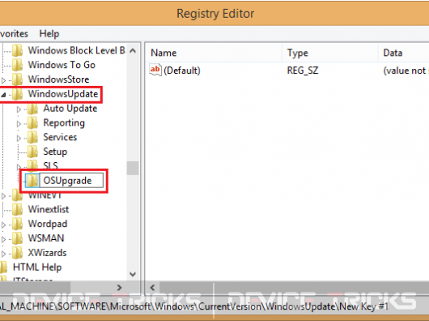Select the Winextlist key label
The image size is (429, 321).
point(49,209)
